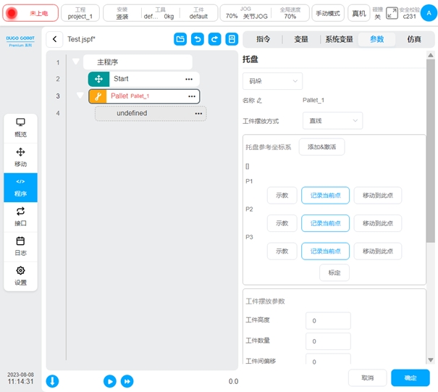Open the 直线 workpiece placement dropdown
438x392 pixels.
pyautogui.click(x=332, y=120)
